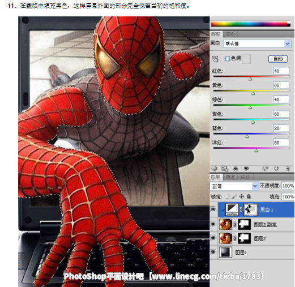
Task: Switch to the 图层 layers tab
Action: point(216,177)
